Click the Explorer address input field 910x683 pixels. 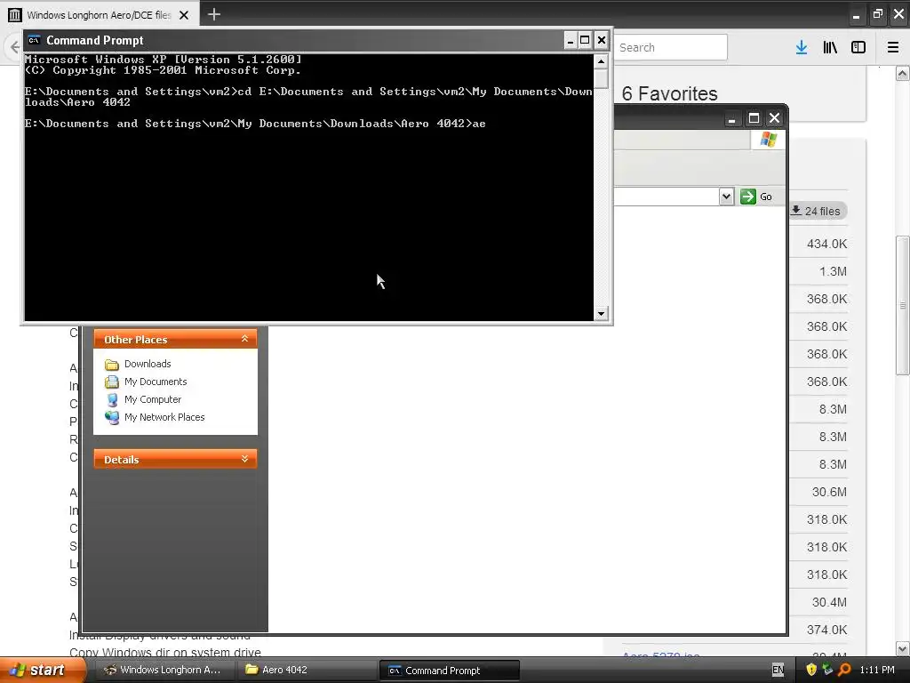coord(667,197)
